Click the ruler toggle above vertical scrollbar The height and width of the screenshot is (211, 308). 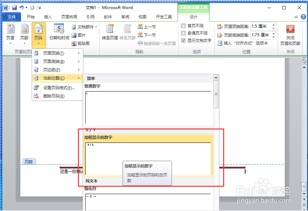[x=304, y=61]
